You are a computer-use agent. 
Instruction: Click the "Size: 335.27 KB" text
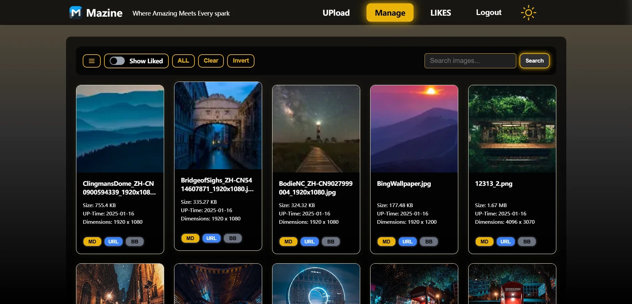point(199,202)
